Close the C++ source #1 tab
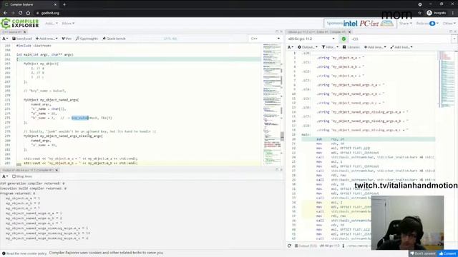The height and width of the screenshot is (257, 458). click(25, 31)
